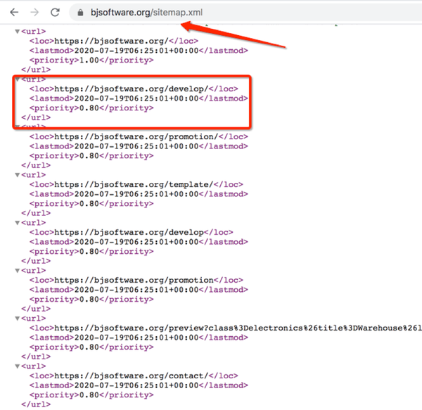This screenshot has height=410, width=422.
Task: Click the lastmod line under the contact/ loc
Action: click(139, 385)
